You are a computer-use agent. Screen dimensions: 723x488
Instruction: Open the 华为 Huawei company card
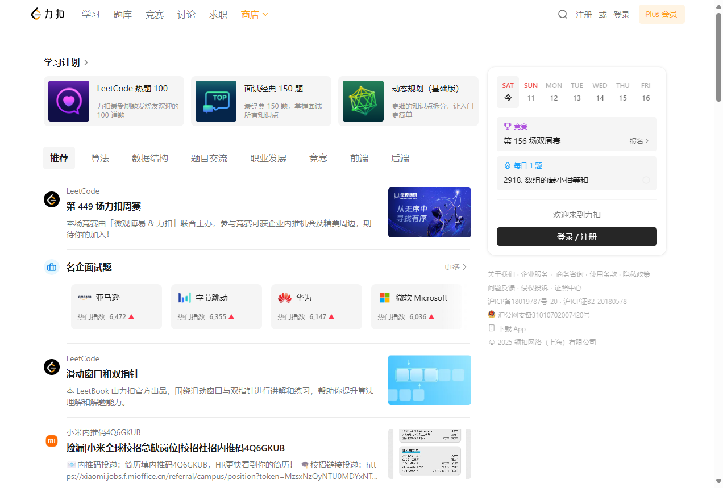pyautogui.click(x=317, y=307)
